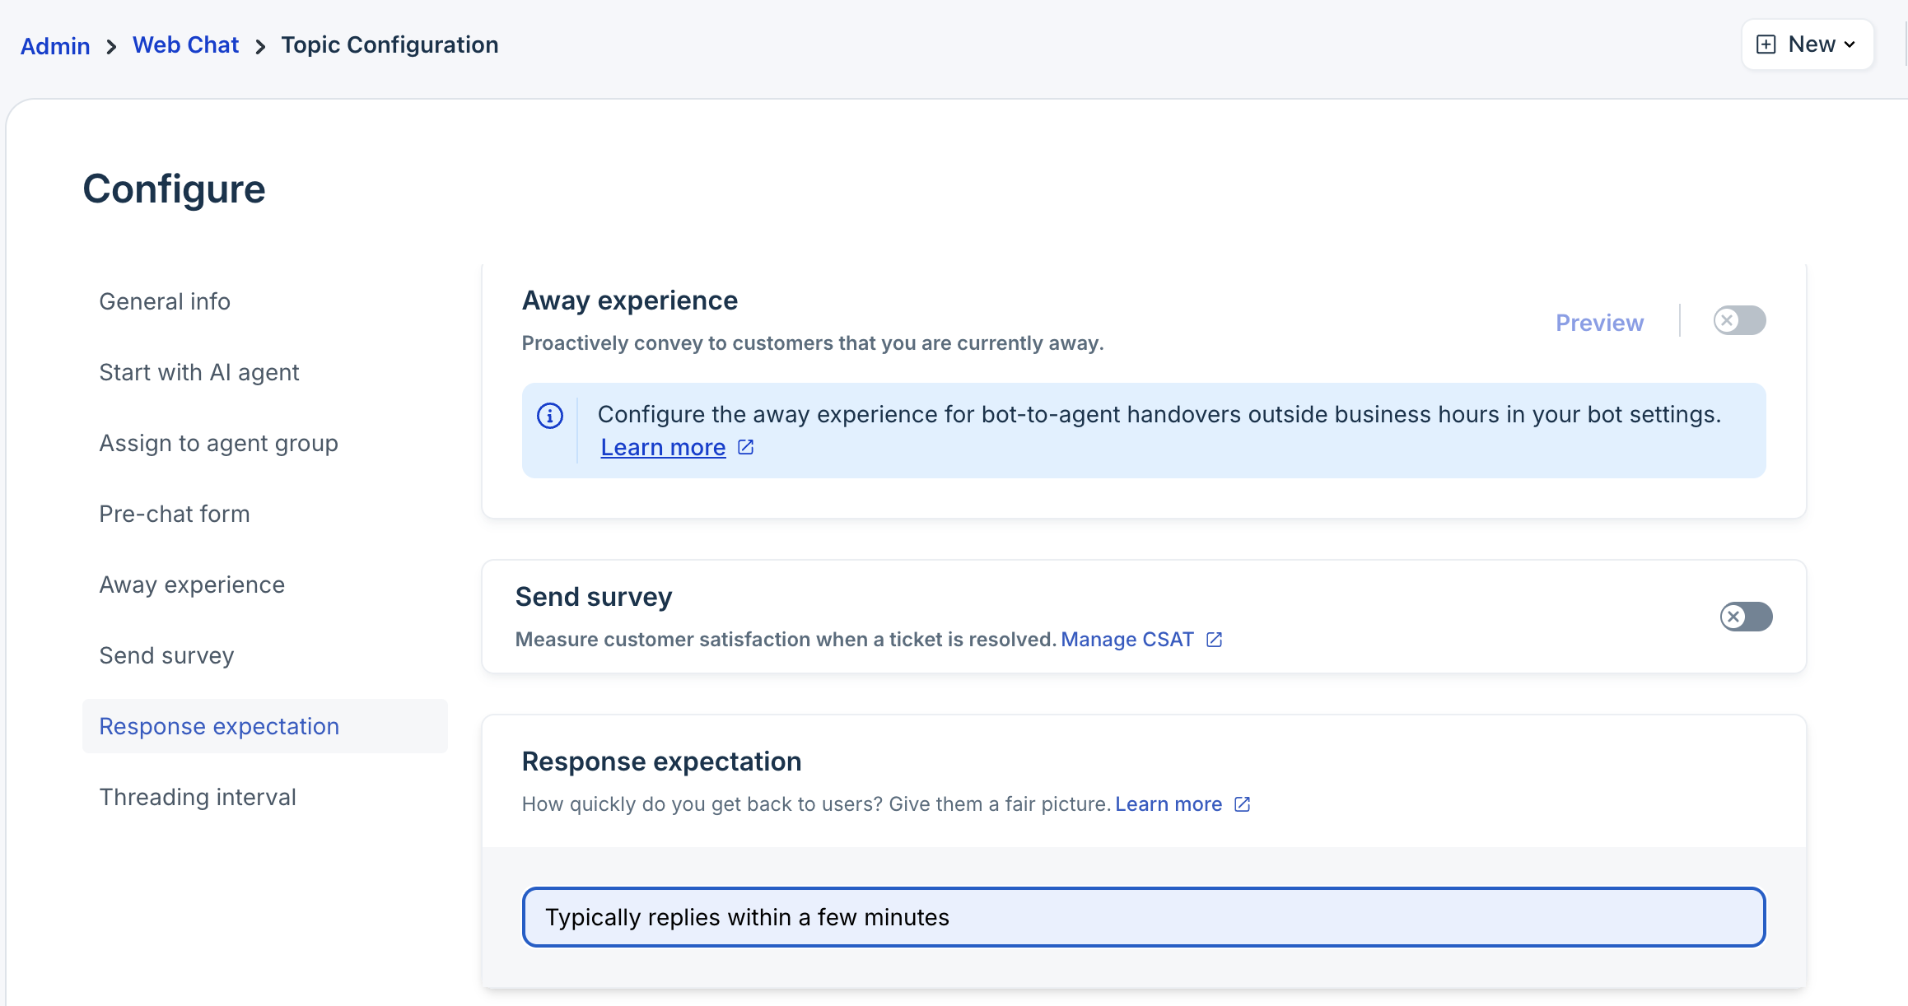Click external link icon beside banner Learn more

746,447
